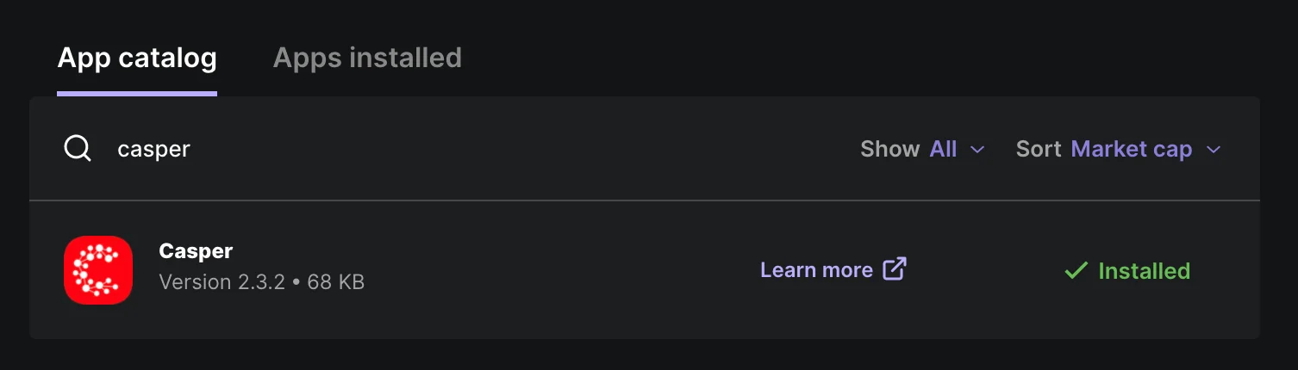Click empty space in the Casper row
This screenshot has height=370, width=1298.
click(x=560, y=270)
